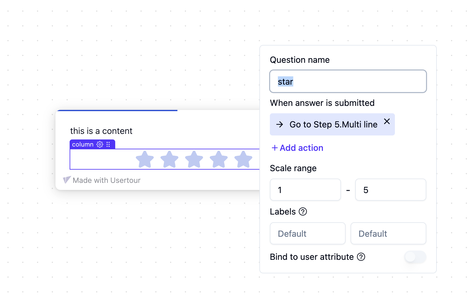Screen dimensions: 475x306
Task: Toggle Bind to user attribute switch
Action: click(x=415, y=257)
